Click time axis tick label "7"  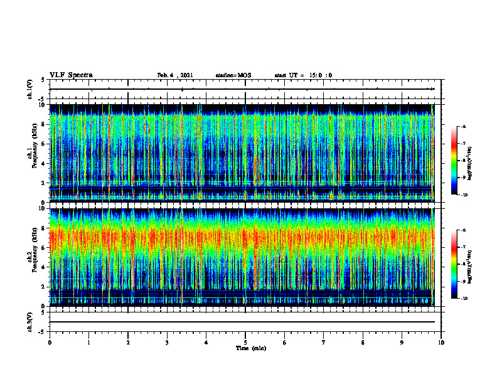324,343
